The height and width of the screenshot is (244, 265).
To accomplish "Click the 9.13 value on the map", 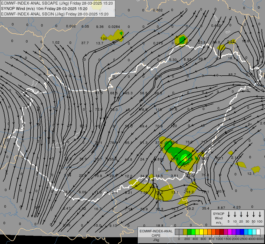I will coord(113,226).
